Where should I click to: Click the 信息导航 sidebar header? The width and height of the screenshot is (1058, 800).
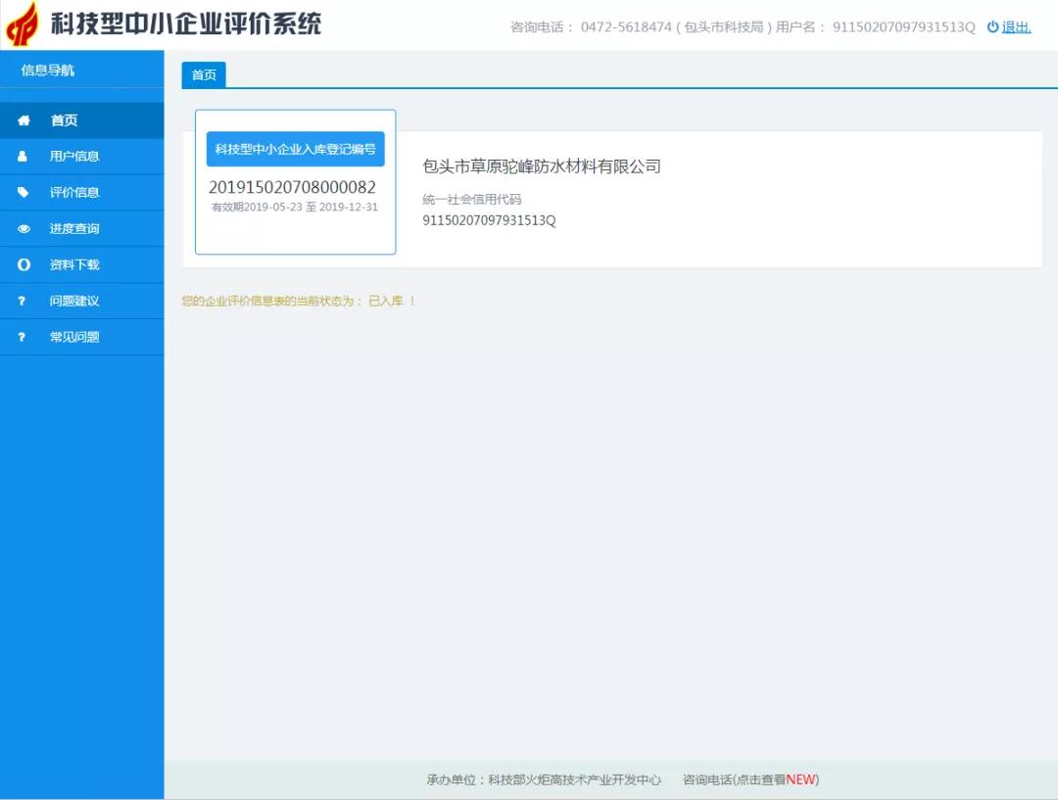(x=47, y=71)
